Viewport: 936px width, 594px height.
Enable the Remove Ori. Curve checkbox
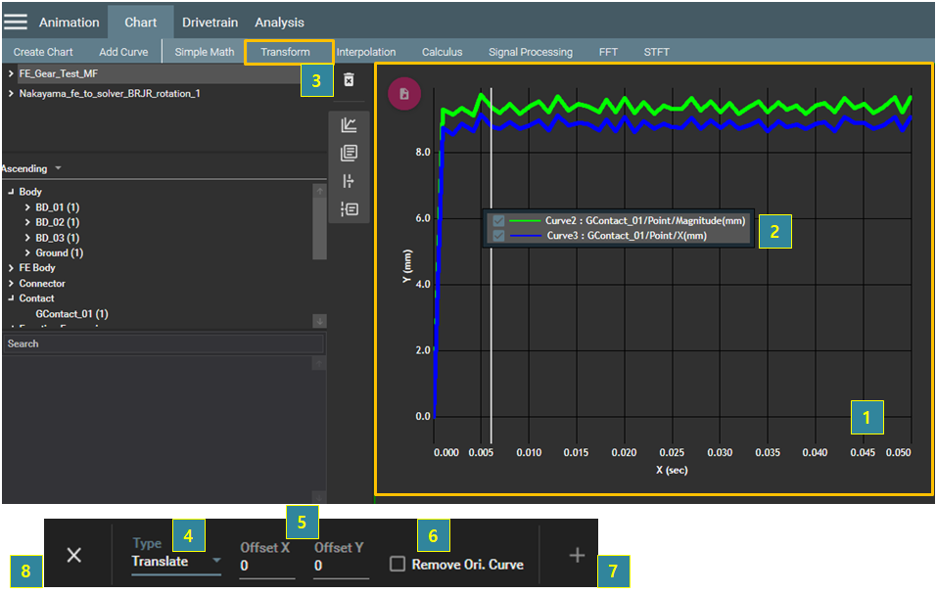click(x=398, y=565)
